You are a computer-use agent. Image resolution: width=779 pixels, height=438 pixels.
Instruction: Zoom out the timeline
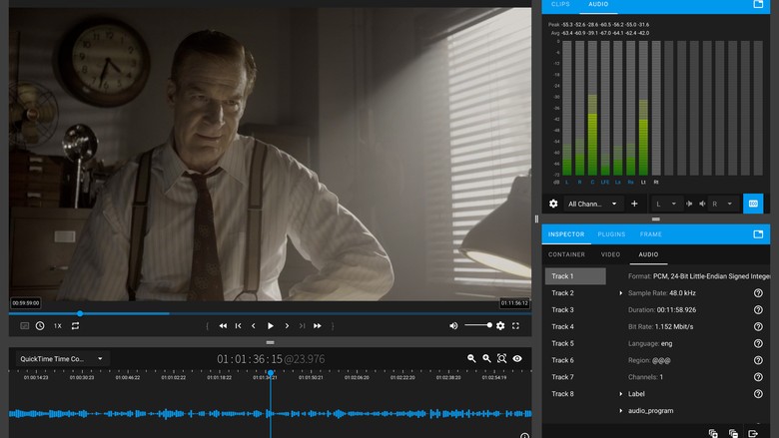(471, 358)
